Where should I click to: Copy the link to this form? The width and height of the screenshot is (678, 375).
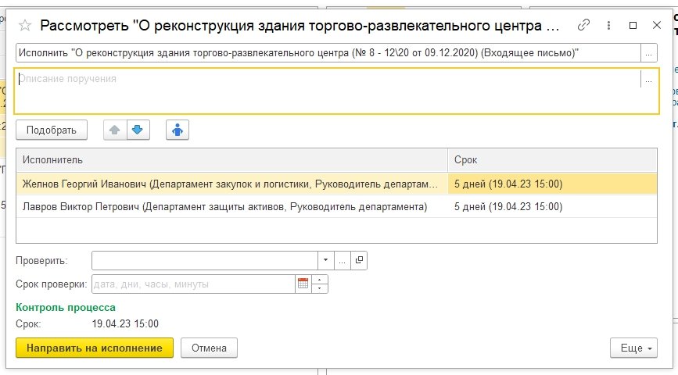[x=583, y=25]
